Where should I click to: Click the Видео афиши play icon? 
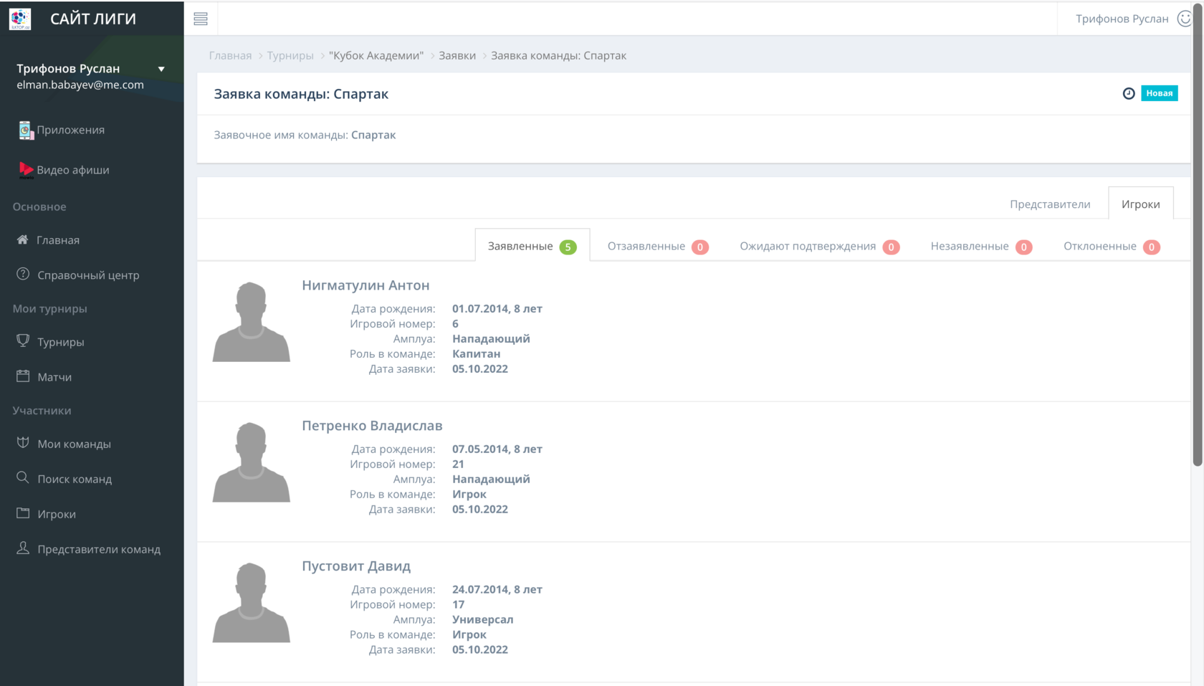pyautogui.click(x=26, y=170)
